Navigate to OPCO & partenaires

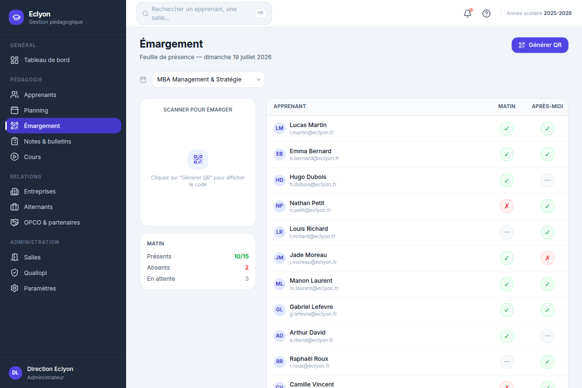click(63, 222)
